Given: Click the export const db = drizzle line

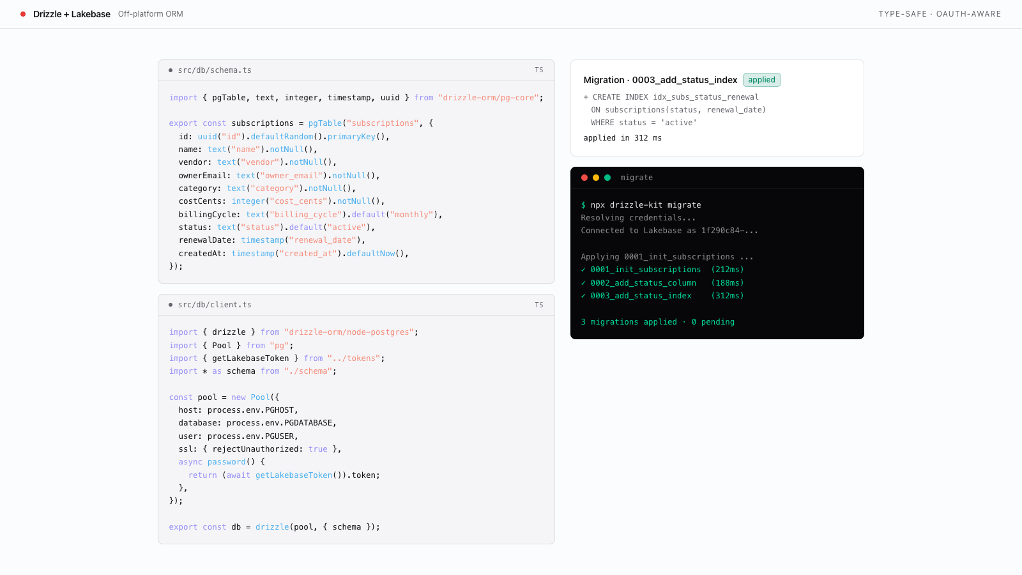Looking at the screenshot, I should point(275,527).
